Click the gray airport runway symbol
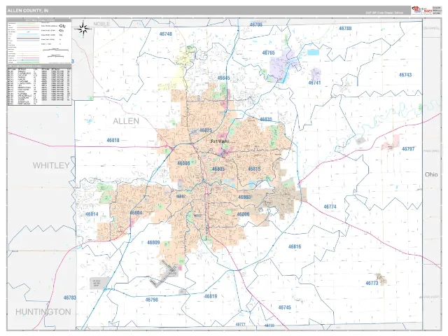 [164, 275]
